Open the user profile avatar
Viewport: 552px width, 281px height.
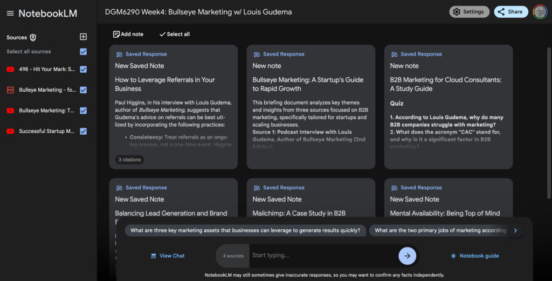540,12
